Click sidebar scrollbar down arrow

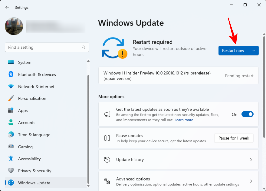click(88, 186)
